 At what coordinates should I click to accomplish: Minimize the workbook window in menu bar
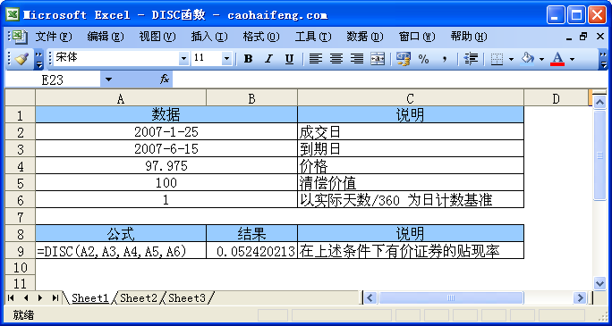(x=569, y=38)
